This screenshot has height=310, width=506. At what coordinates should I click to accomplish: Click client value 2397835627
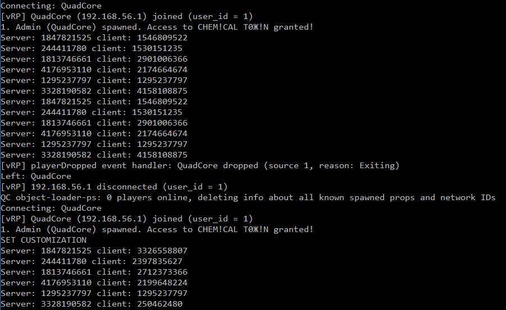(x=157, y=261)
